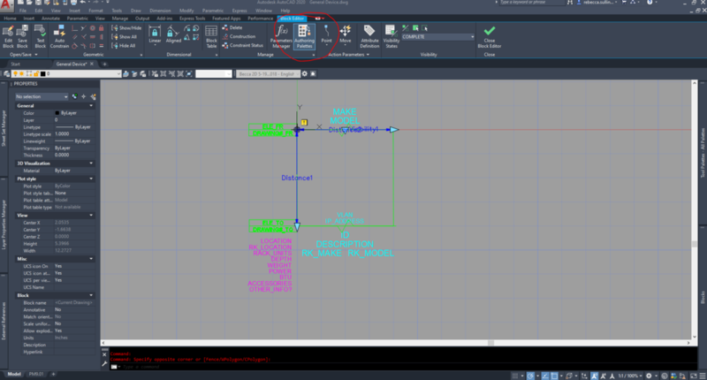Click workspace settings gear in toolbar

pos(304,73)
